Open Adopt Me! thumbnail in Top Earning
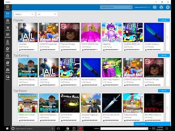 (133, 68)
